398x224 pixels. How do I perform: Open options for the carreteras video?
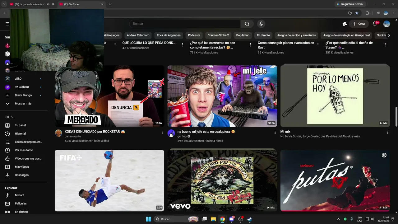point(250,45)
